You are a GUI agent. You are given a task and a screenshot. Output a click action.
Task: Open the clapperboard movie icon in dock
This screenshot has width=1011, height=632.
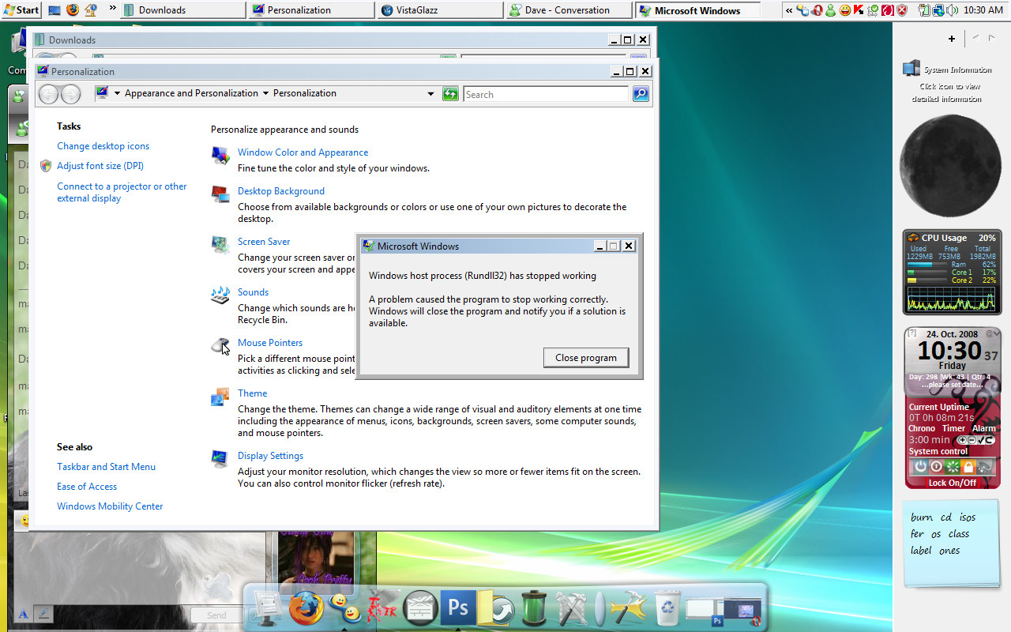420,608
